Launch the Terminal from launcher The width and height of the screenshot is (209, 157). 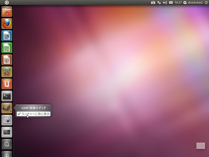click(7, 96)
